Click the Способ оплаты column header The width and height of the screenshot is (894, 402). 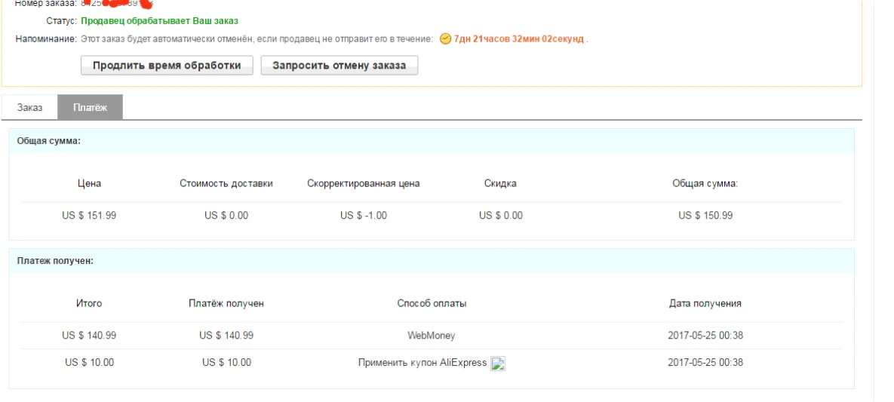point(432,303)
